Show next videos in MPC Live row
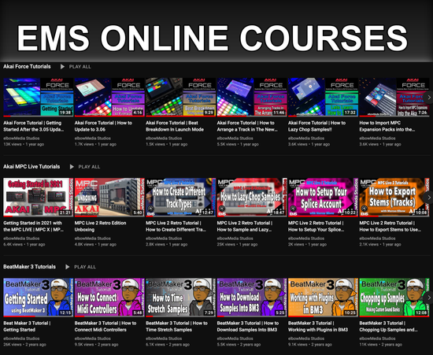This screenshot has width=433, height=355. 429,198
